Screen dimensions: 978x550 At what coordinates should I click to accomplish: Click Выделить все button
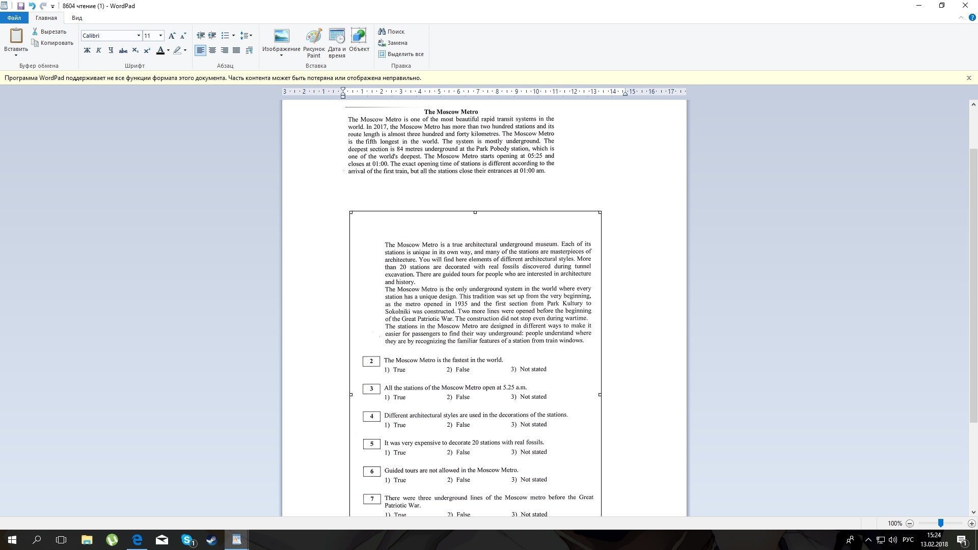(401, 54)
